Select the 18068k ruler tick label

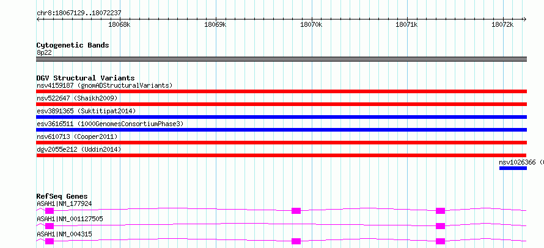pos(119,24)
